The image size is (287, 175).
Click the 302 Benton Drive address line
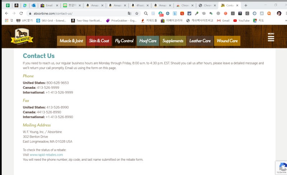(x=35, y=137)
